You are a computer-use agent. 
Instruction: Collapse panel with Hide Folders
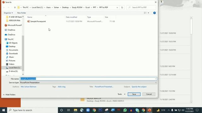(x=9, y=95)
